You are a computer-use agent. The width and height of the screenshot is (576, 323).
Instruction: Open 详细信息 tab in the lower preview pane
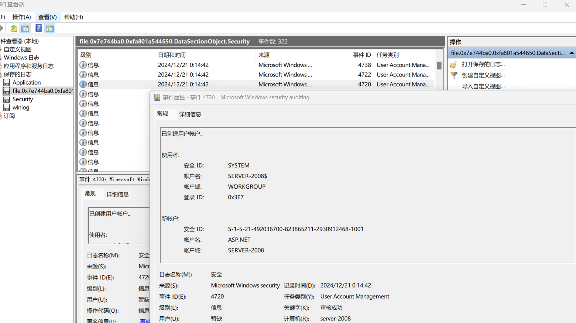tap(118, 194)
